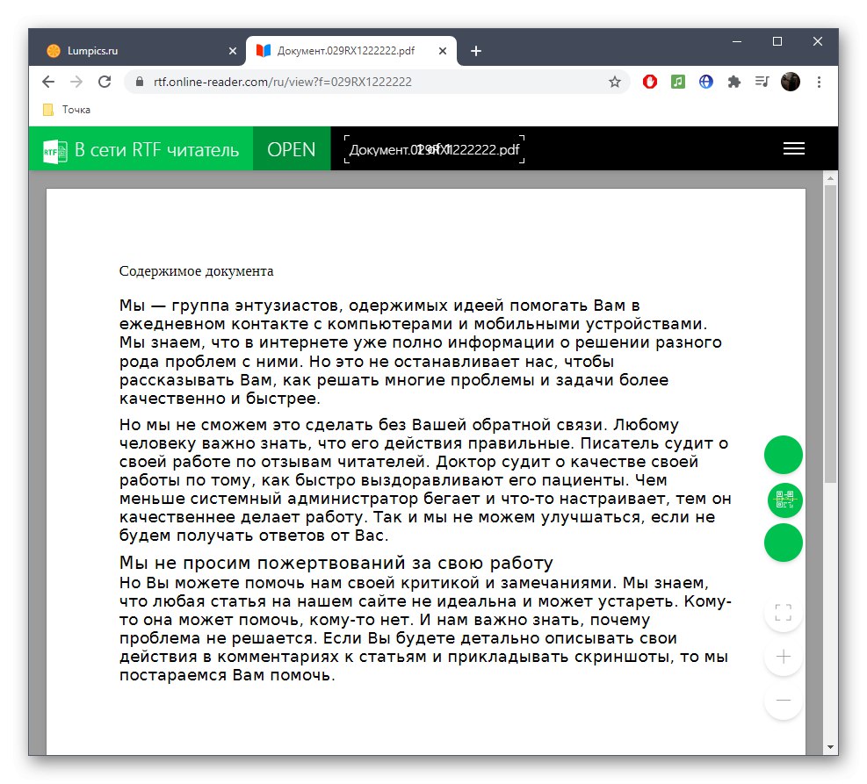Click the QR code sharing button

click(x=783, y=499)
